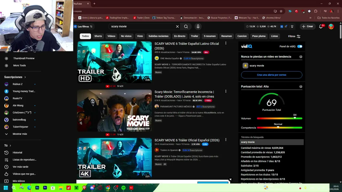Open help icon beside Puntuación total

[x=301, y=86]
